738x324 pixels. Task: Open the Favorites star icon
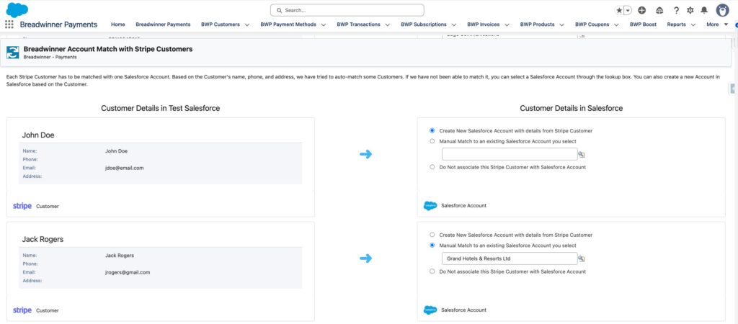point(619,10)
